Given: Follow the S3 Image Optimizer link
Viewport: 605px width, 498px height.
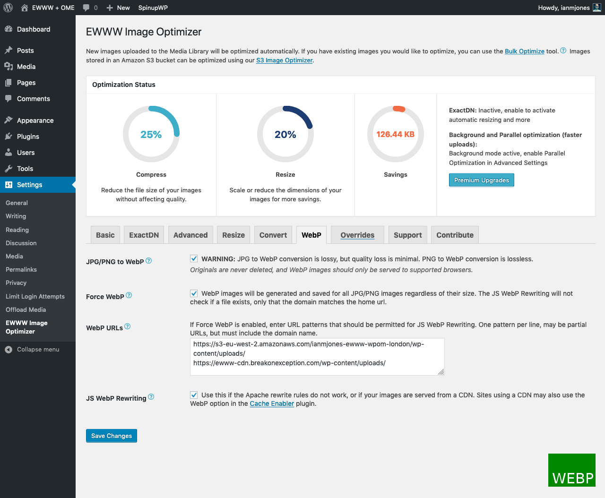Looking at the screenshot, I should click(285, 60).
